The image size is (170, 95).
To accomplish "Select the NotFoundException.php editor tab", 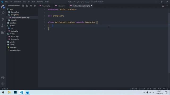I will click(81, 6).
